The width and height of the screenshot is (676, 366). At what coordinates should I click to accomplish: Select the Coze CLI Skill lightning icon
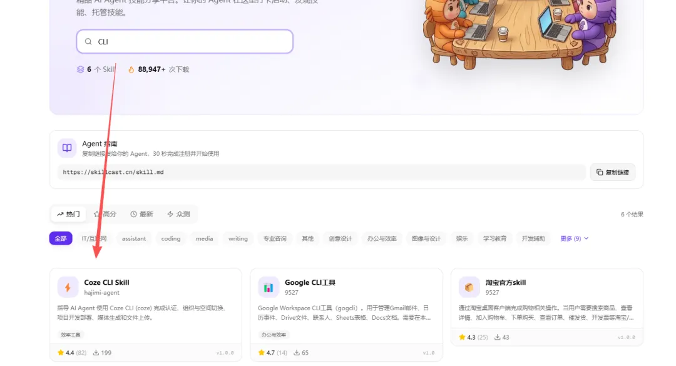click(x=68, y=287)
